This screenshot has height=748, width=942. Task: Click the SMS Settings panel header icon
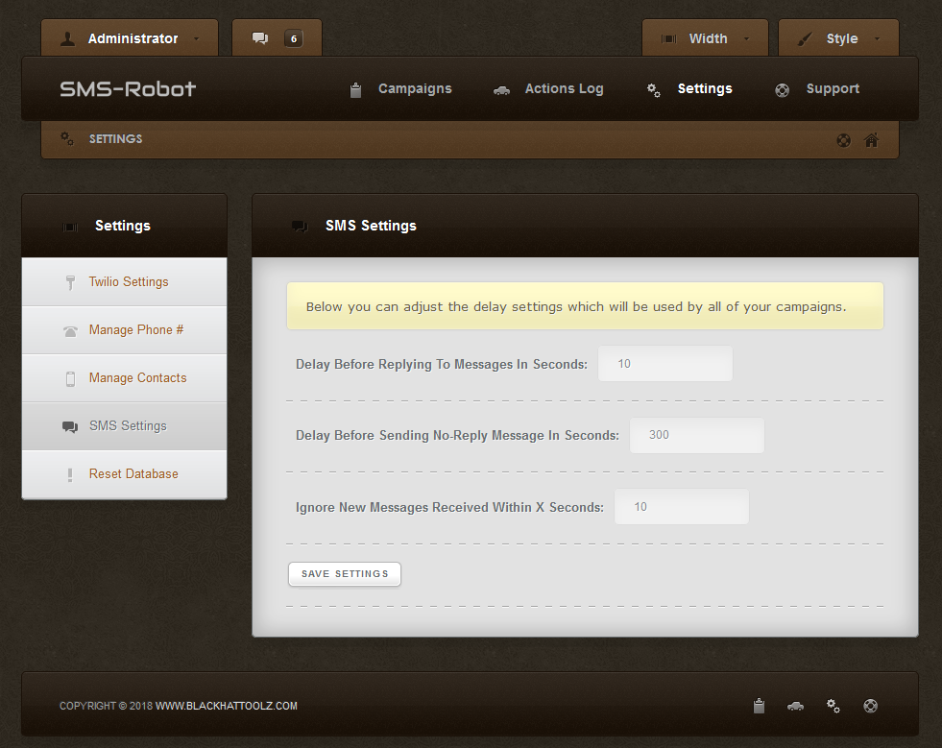pos(300,227)
